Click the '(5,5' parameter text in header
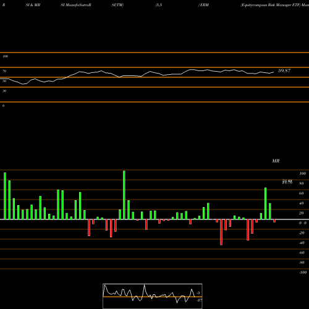309x309 pixels. click(x=159, y=5)
